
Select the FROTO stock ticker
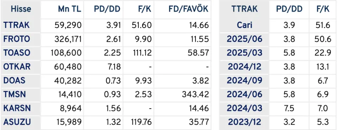[x=17, y=39]
